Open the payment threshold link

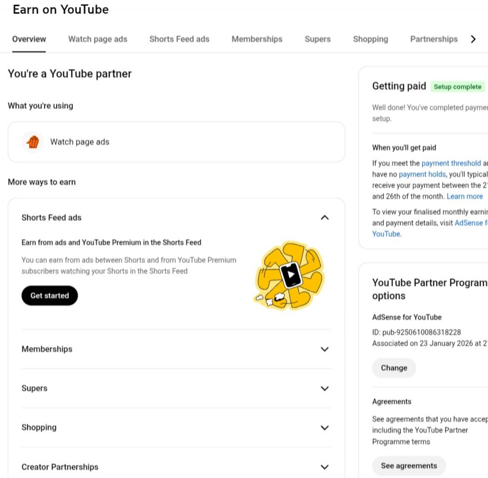[x=451, y=163]
